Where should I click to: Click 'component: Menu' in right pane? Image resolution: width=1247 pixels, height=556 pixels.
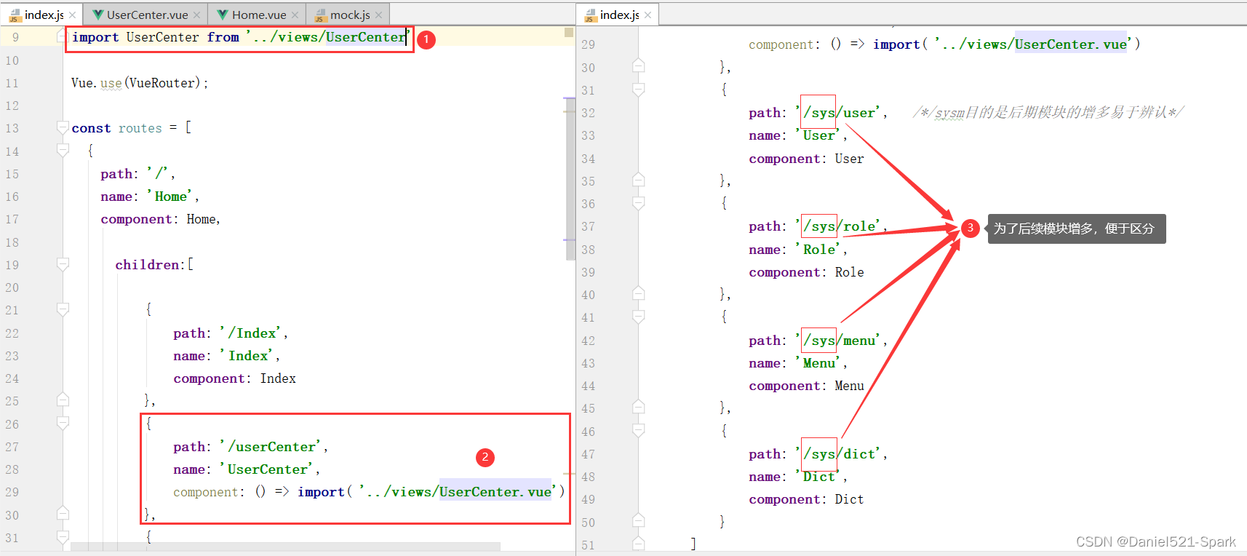point(806,386)
